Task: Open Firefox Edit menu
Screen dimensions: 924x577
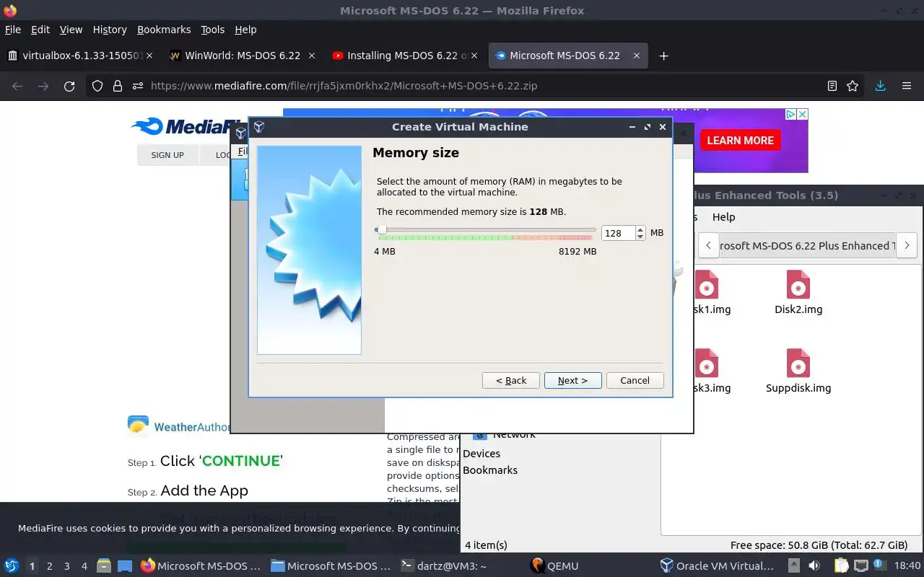Action: pyautogui.click(x=40, y=30)
